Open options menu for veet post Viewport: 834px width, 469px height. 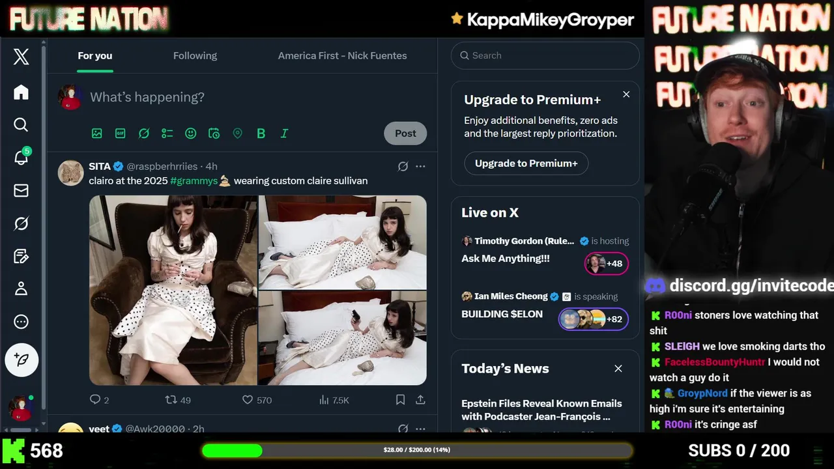[420, 428]
